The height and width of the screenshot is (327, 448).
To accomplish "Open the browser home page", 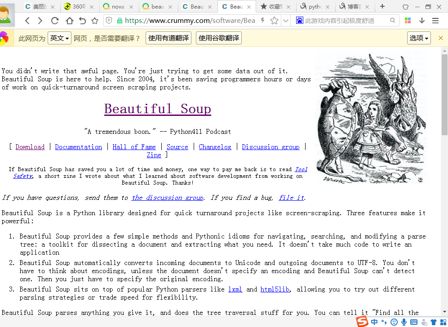I will click(x=70, y=21).
